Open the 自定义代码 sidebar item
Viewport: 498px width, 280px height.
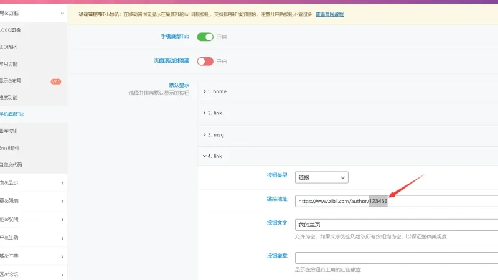34,165
